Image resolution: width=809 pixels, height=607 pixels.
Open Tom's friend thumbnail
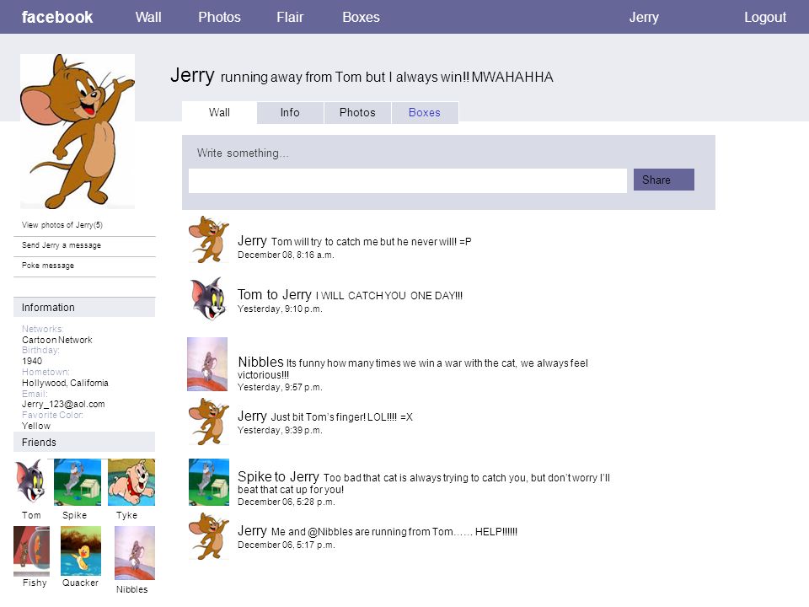pos(30,481)
